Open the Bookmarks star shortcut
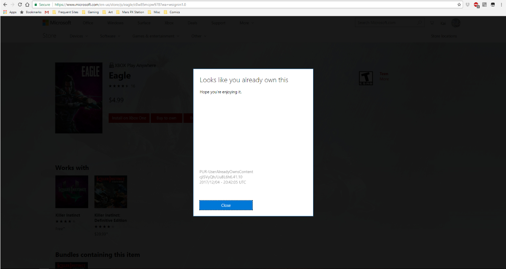 31,12
